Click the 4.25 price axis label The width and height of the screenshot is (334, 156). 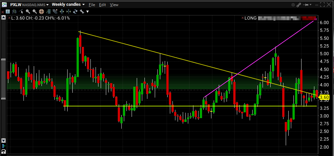[324, 77]
